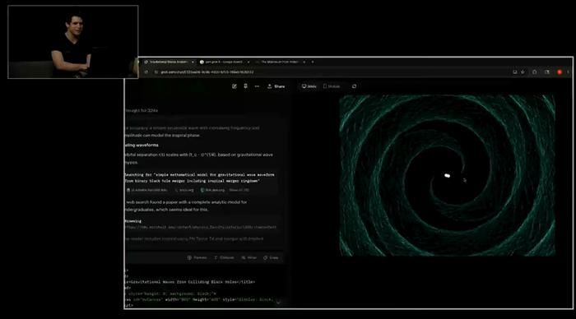Open the browser menu at toolbar end
This screenshot has width=576, height=319.
click(568, 72)
